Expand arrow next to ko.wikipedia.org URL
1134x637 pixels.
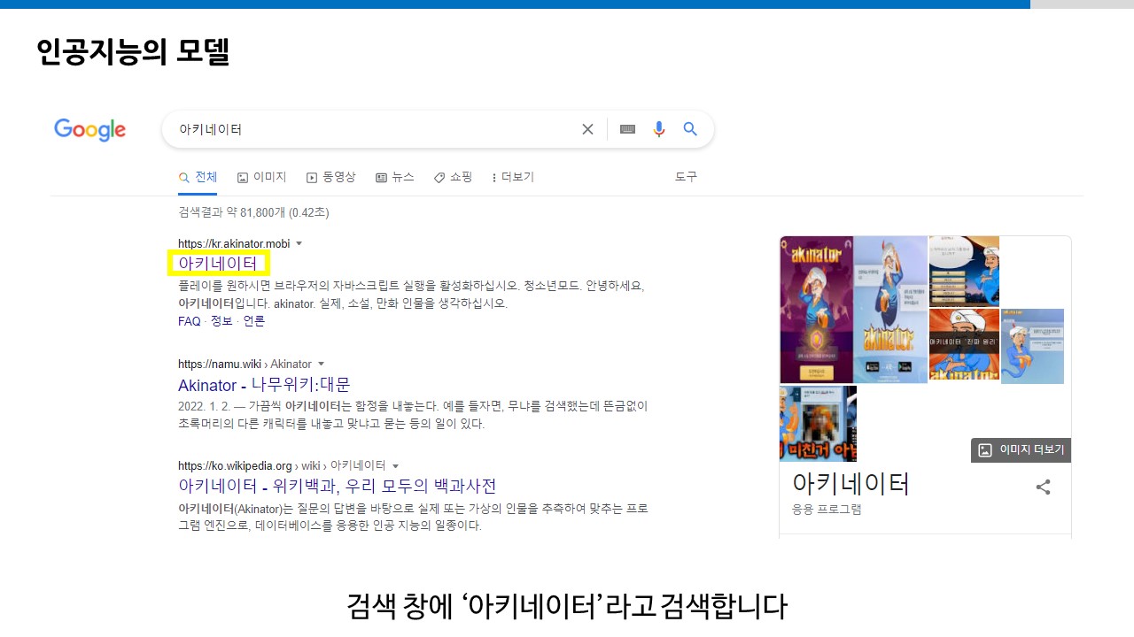pyautogui.click(x=395, y=465)
